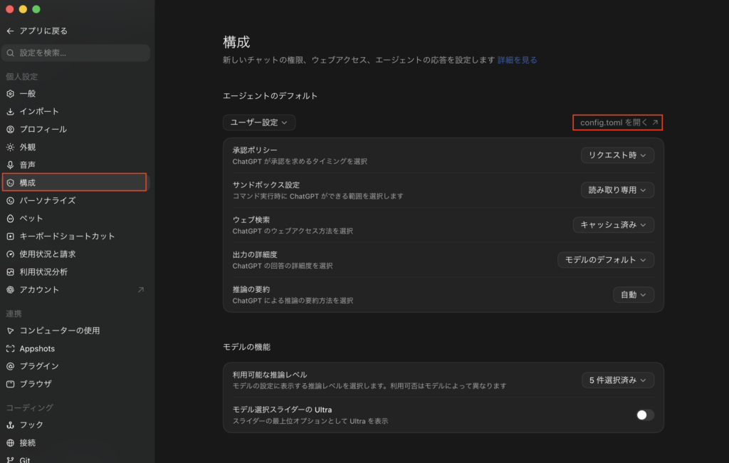This screenshot has height=463, width=729.
Task: Click the インポート download icon
Action: [x=10, y=112]
